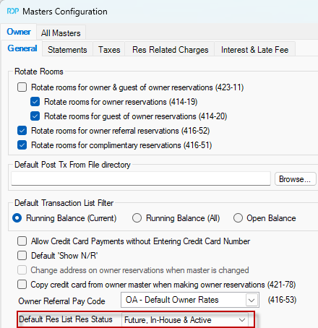
Task: Check the Default 'Show N/R' box
Action: [x=22, y=256]
